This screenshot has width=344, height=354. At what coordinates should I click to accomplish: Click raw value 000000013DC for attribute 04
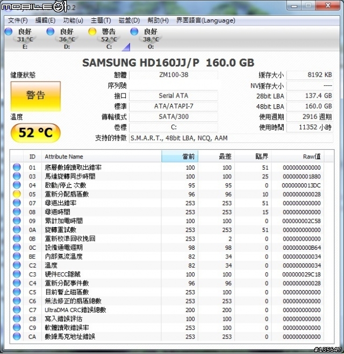tap(302, 185)
